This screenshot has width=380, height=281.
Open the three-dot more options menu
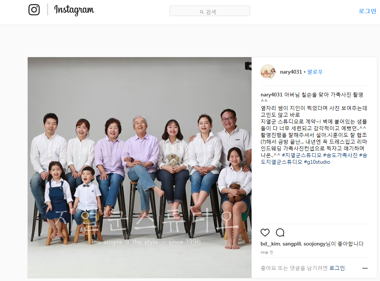click(365, 268)
